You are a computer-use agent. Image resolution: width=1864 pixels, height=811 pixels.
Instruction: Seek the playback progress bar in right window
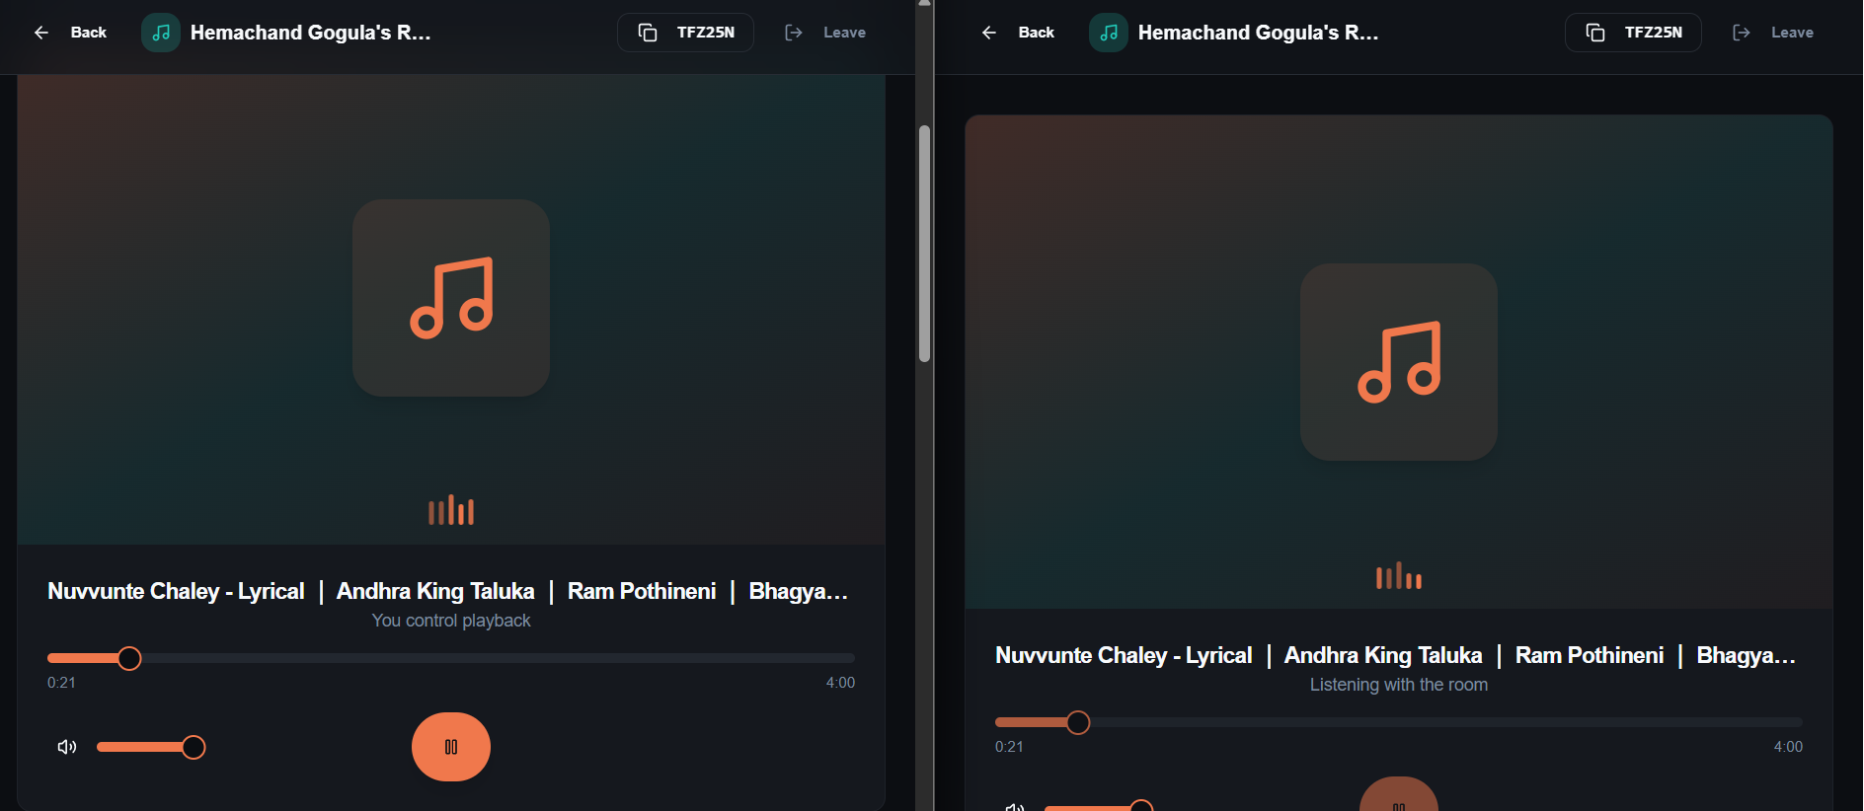[x=1399, y=722]
